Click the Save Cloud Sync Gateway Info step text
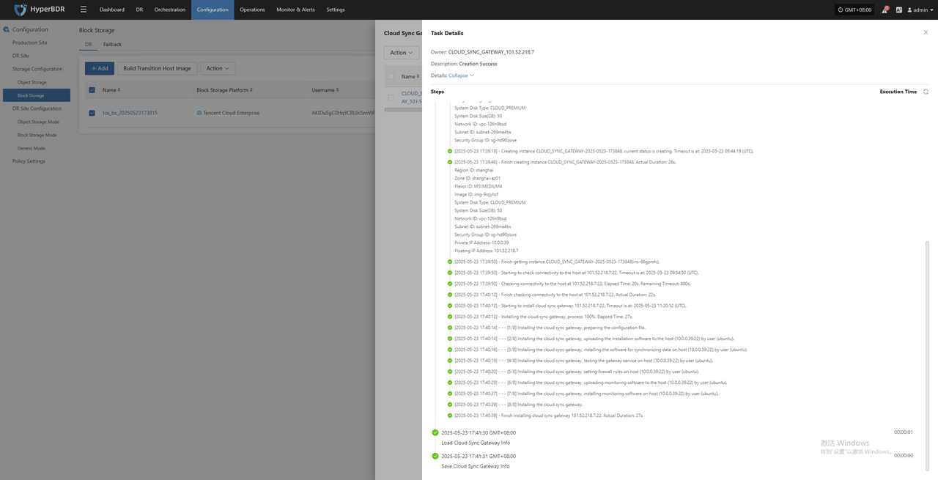This screenshot has height=480, width=938. coord(475,466)
